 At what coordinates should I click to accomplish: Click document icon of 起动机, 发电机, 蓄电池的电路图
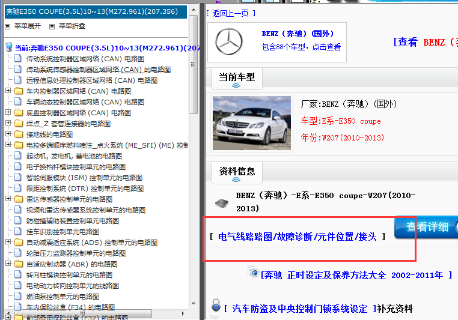(x=18, y=155)
